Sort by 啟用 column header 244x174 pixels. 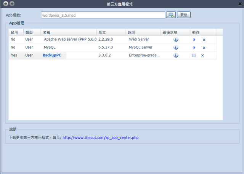16,32
